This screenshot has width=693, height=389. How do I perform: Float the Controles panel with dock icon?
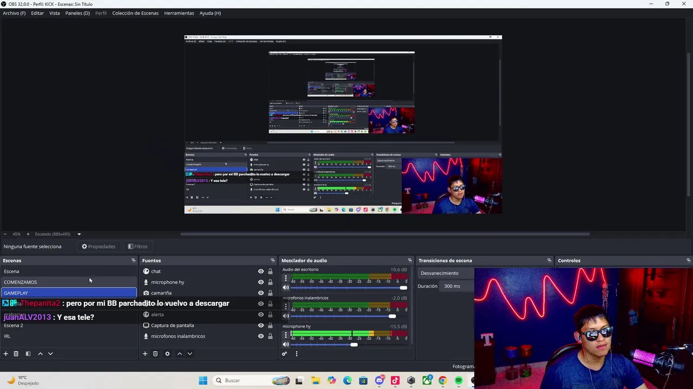[688, 260]
